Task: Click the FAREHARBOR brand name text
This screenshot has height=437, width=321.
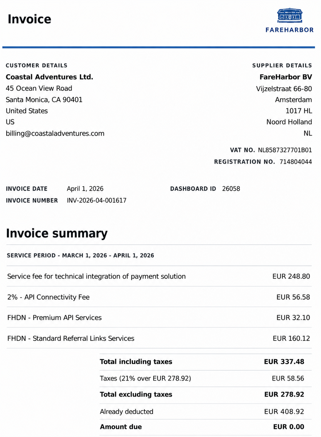Action: point(290,30)
